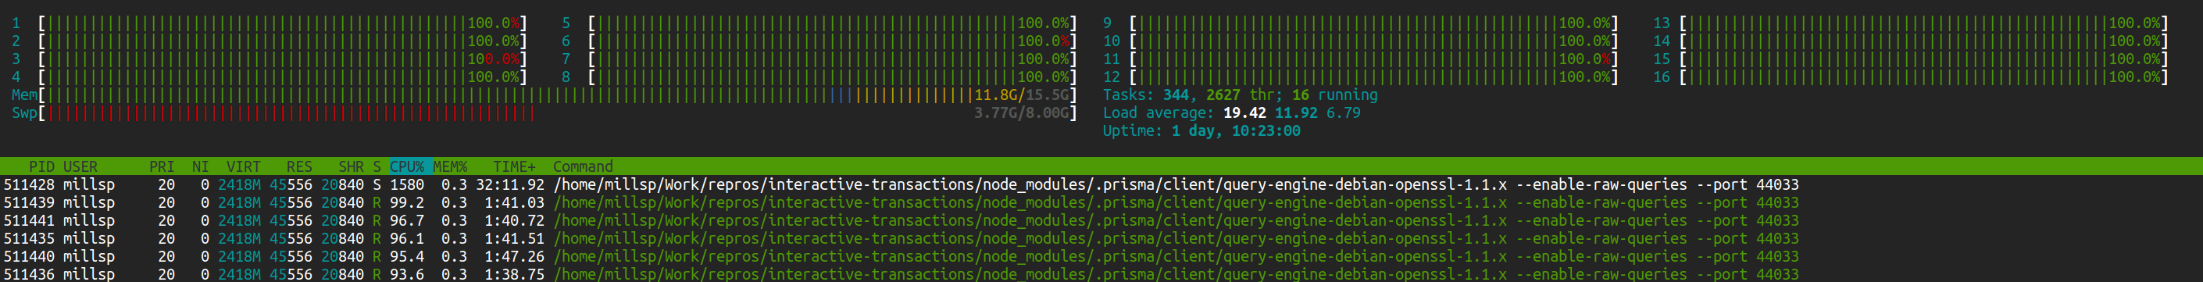Viewport: 2203px width, 282px height.
Task: Select process row with PID 511441
Action: [1101, 220]
